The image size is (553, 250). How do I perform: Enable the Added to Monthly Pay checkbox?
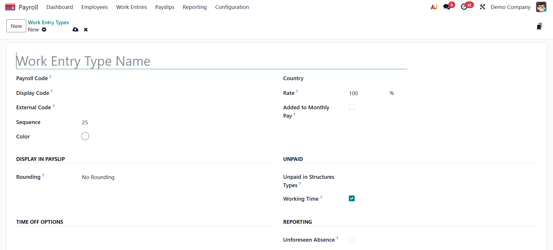coord(351,107)
